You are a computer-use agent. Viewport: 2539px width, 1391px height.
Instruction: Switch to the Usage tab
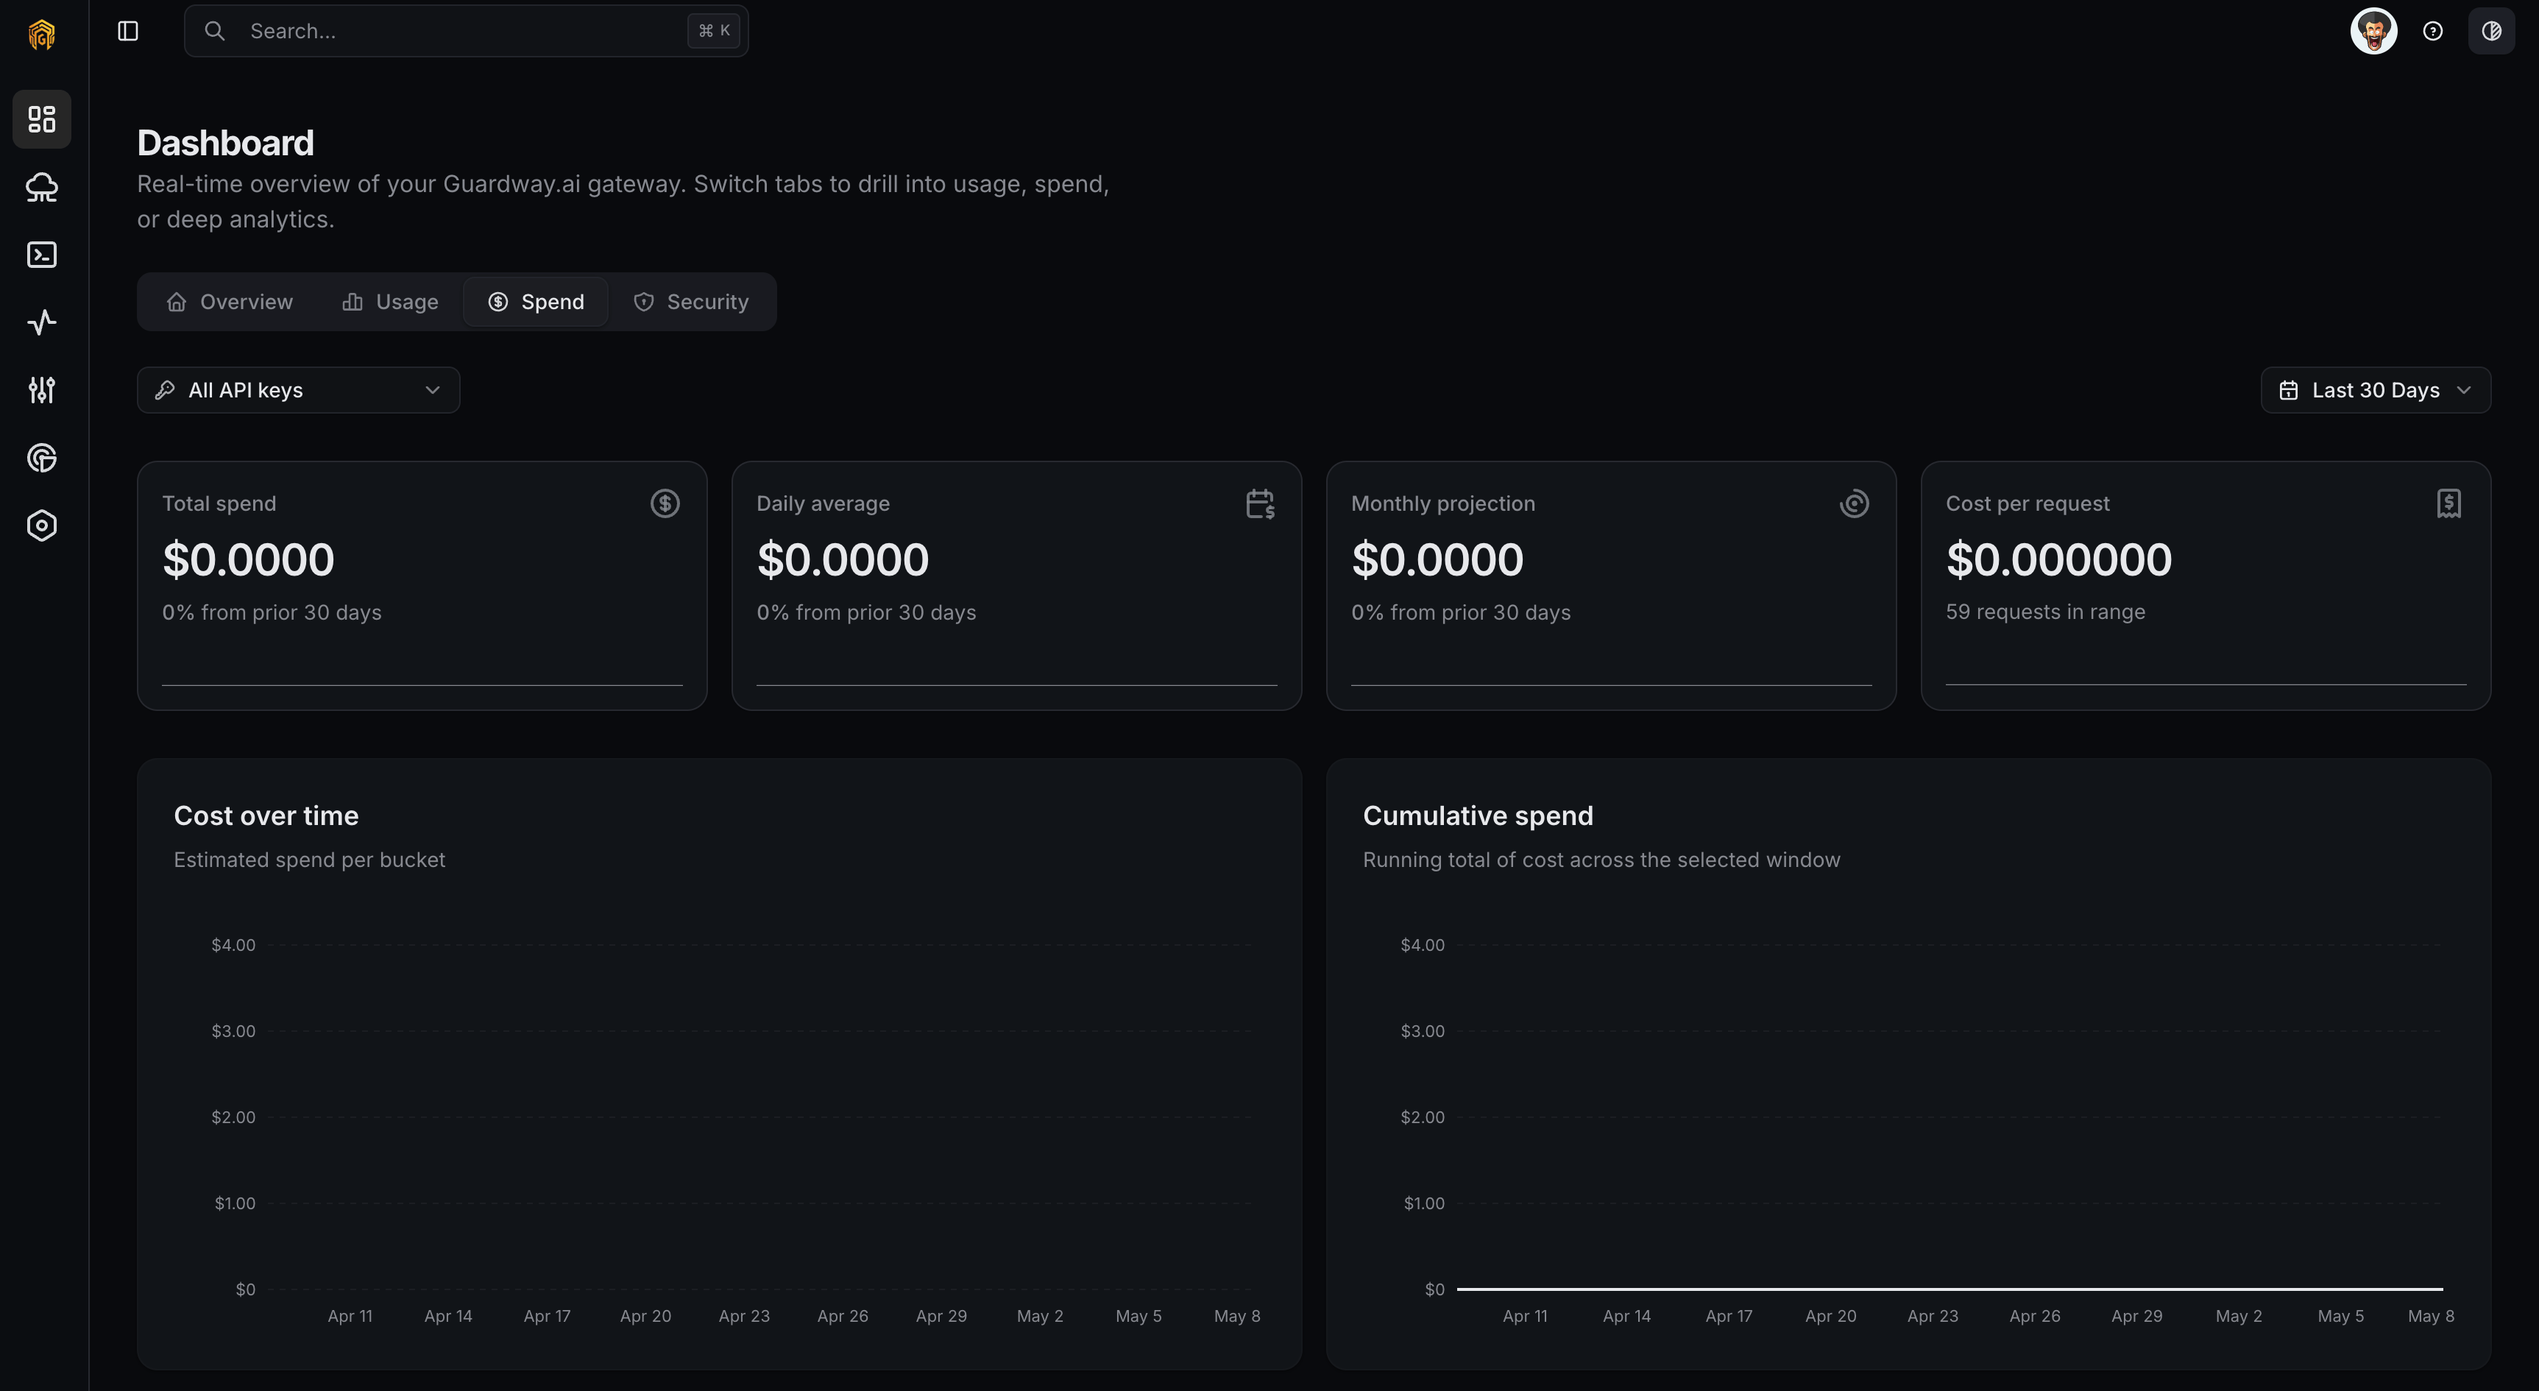[390, 302]
